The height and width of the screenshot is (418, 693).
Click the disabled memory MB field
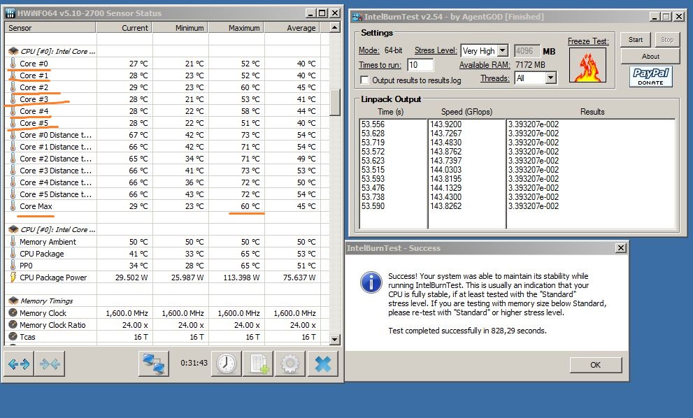527,51
